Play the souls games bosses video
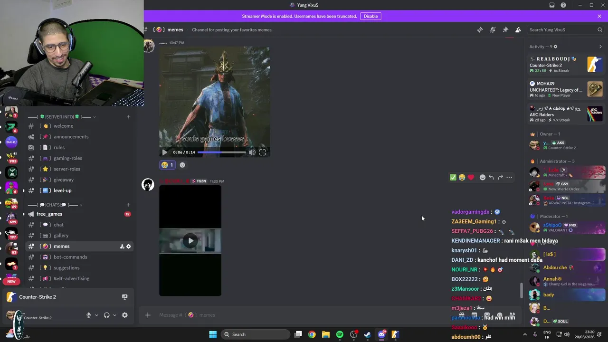 [x=164, y=152]
